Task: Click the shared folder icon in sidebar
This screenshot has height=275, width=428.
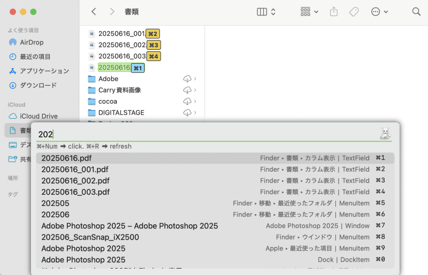Action: pyautogui.click(x=12, y=159)
